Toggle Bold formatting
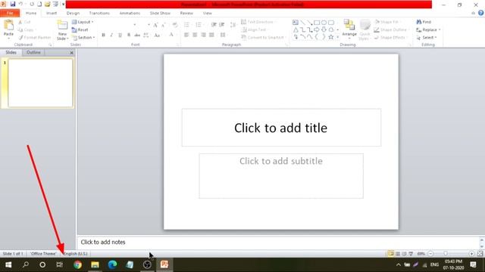This screenshot has height=272, width=485. click(x=103, y=36)
